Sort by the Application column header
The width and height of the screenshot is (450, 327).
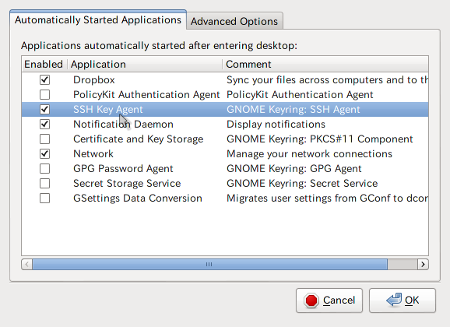click(x=145, y=64)
